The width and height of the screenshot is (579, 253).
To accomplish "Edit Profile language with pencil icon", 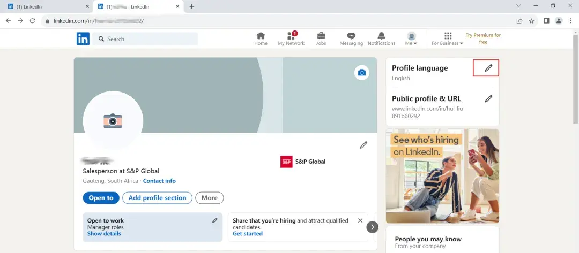I will coord(488,68).
